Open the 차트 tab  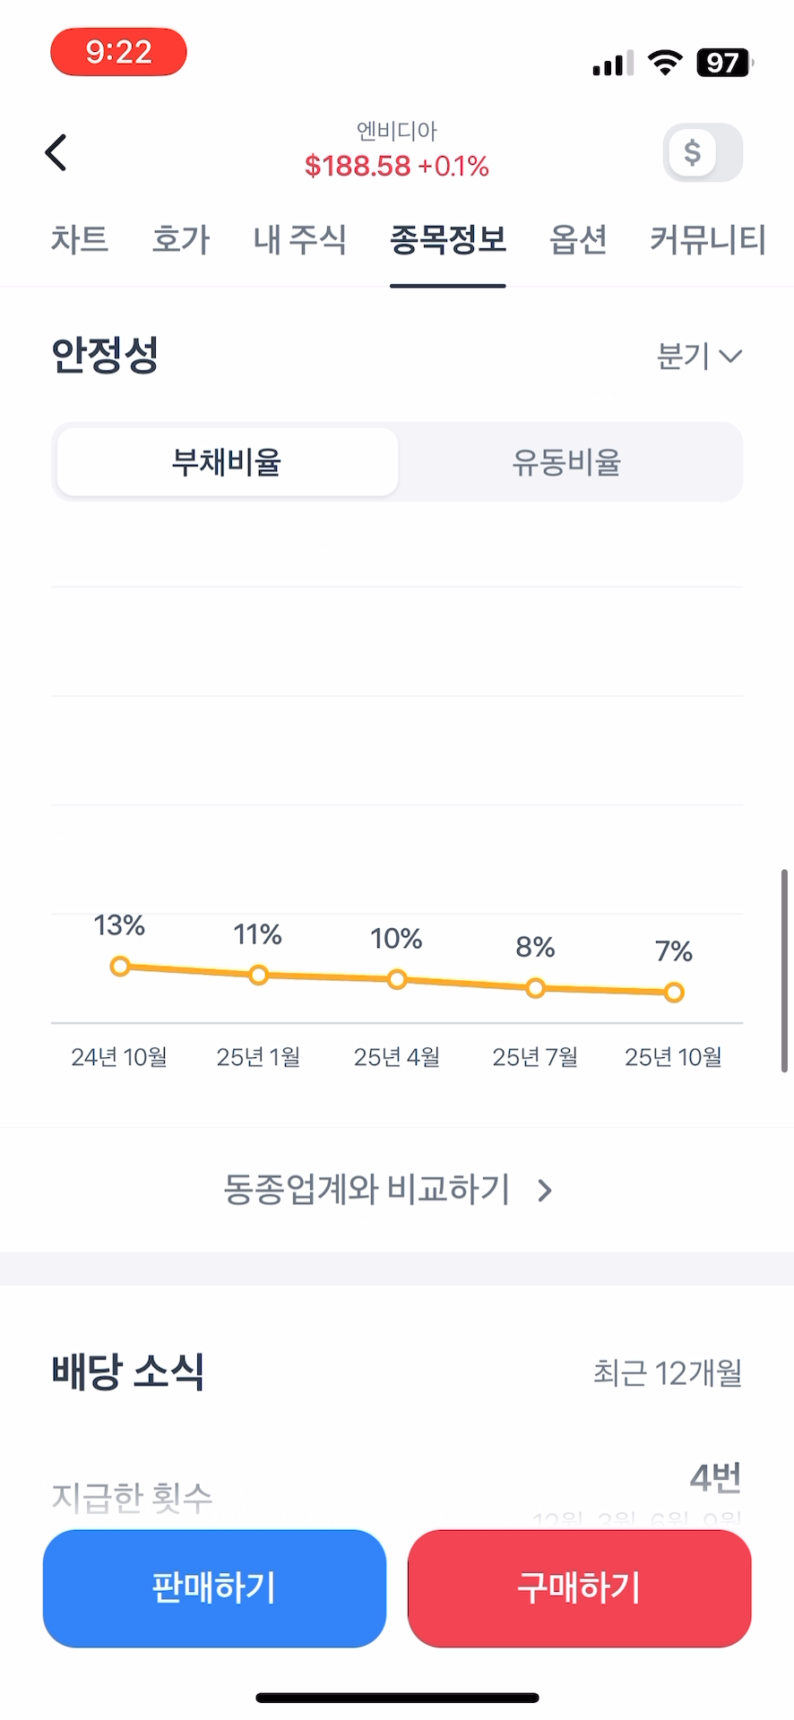click(x=80, y=239)
